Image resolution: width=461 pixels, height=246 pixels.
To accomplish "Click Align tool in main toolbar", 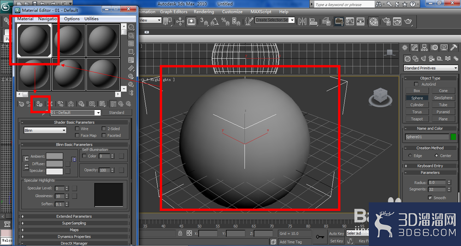I will 313,22.
